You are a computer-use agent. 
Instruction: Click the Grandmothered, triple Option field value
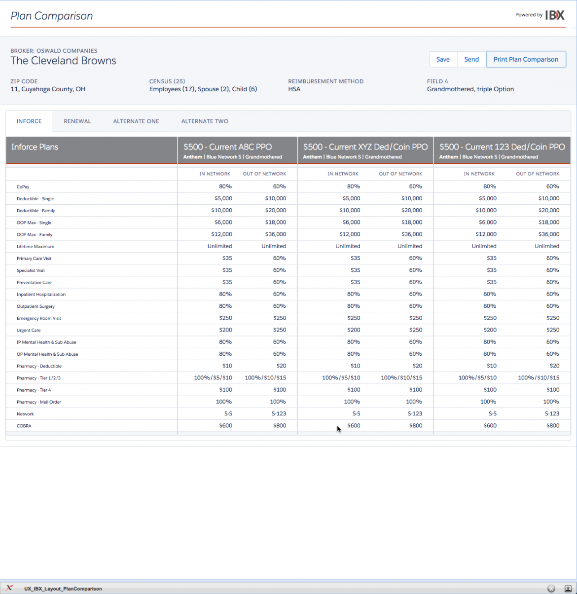[x=470, y=89]
